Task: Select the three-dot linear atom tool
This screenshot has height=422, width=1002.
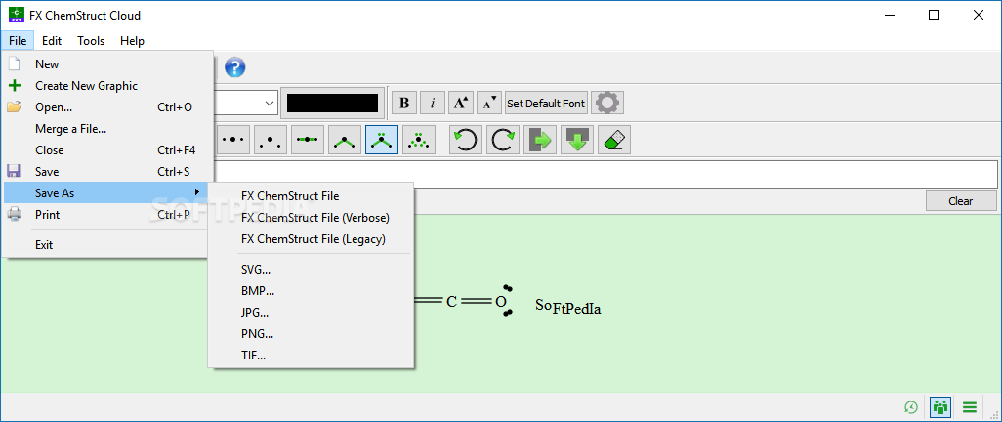Action: (233, 140)
